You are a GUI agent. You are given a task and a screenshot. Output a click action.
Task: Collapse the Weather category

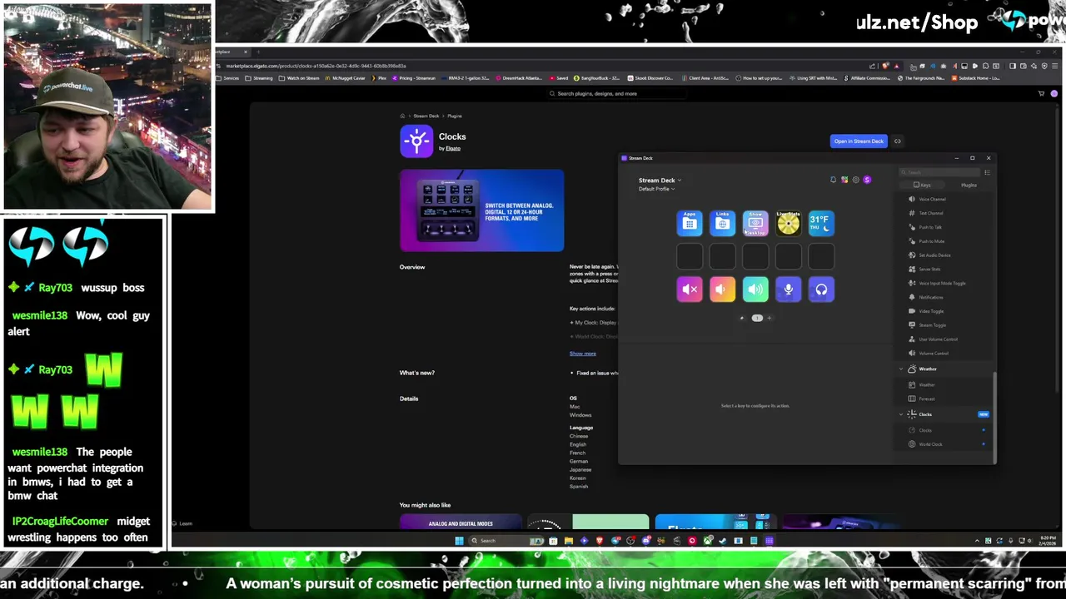coord(901,369)
